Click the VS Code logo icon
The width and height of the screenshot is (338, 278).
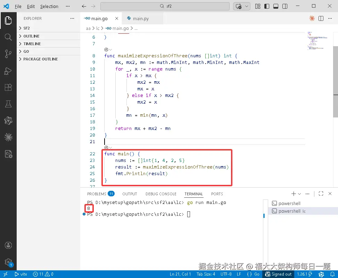click(x=6, y=6)
